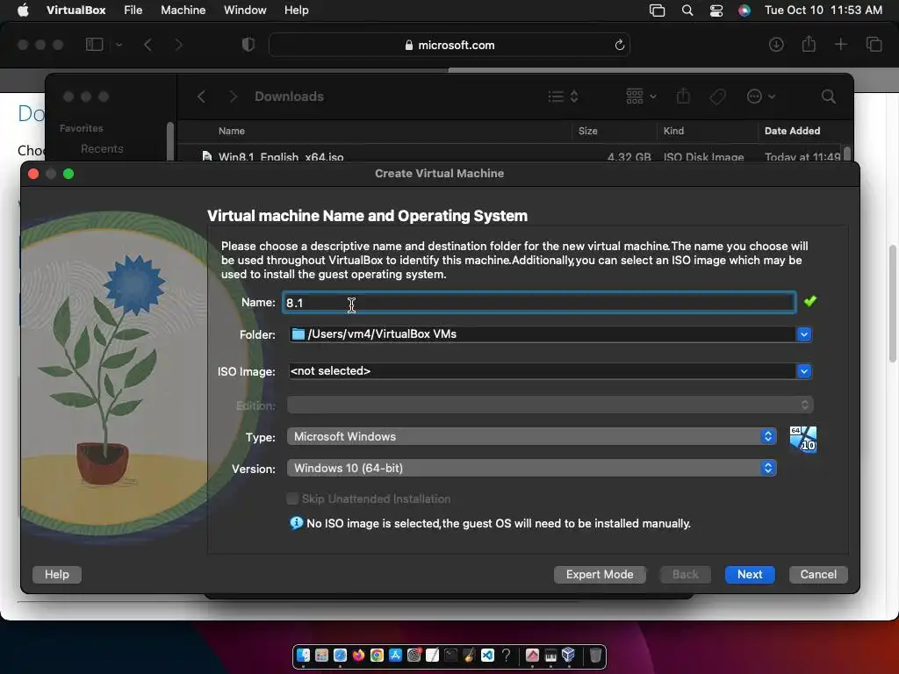This screenshot has width=899, height=674.
Task: Open Finder's more actions ellipsis dropdown
Action: (x=761, y=97)
